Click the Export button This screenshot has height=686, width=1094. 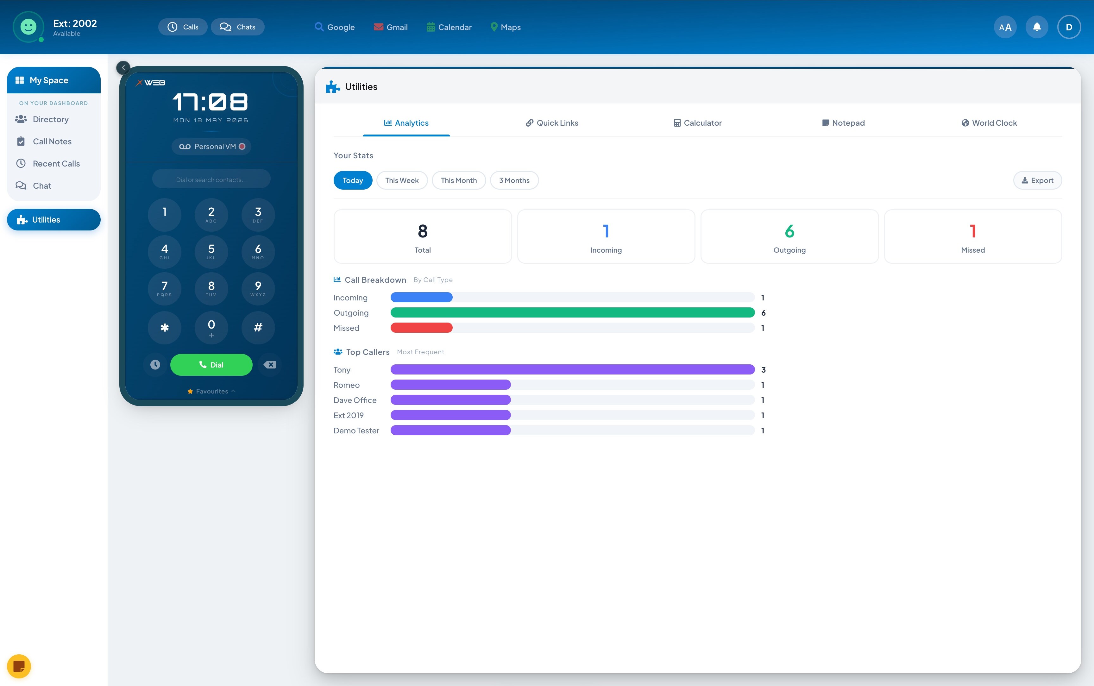[1037, 180]
